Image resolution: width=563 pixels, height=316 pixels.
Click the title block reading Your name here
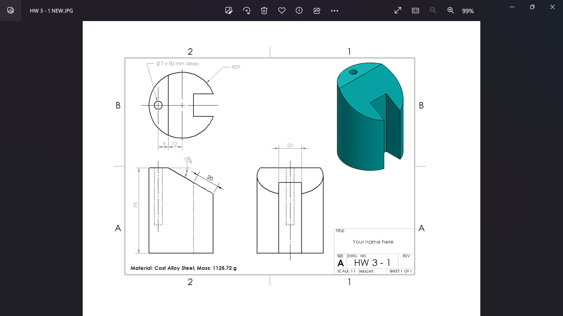coord(373,242)
